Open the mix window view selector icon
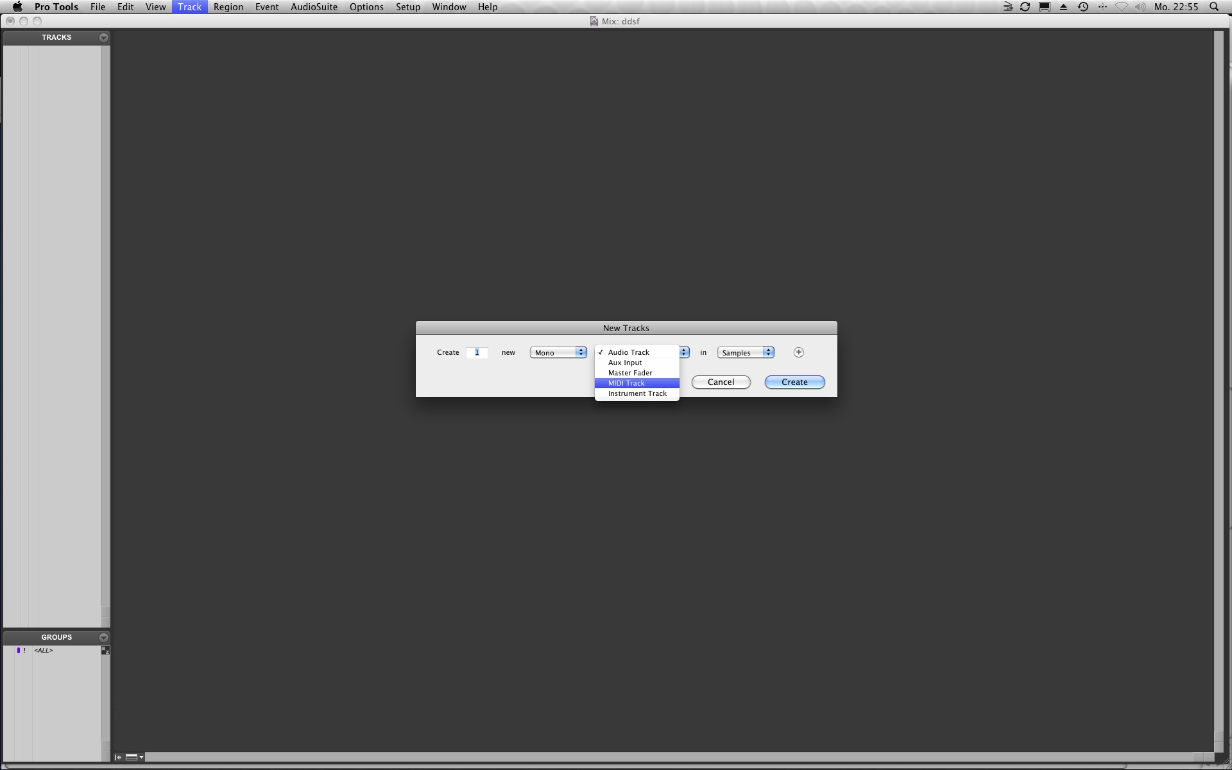The image size is (1232, 770). coord(134,757)
